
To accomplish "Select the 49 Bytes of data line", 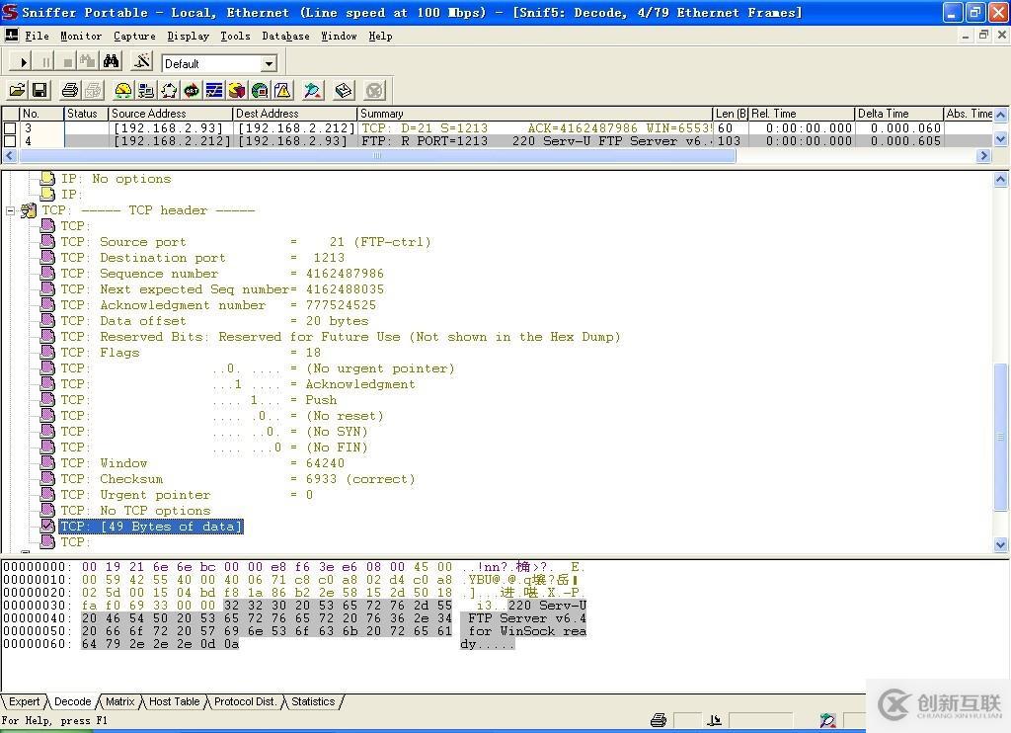I will point(151,527).
